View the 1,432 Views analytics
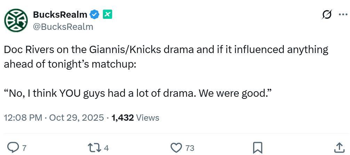 [x=135, y=118]
